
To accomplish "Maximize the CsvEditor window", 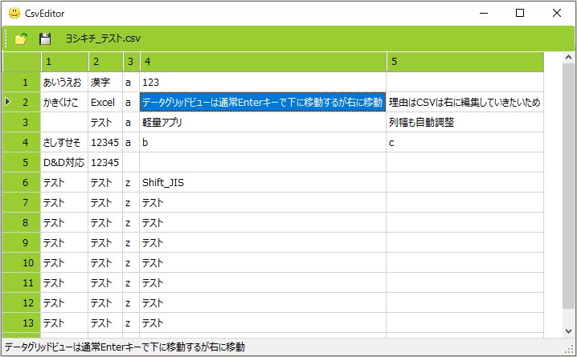I will coord(520,13).
